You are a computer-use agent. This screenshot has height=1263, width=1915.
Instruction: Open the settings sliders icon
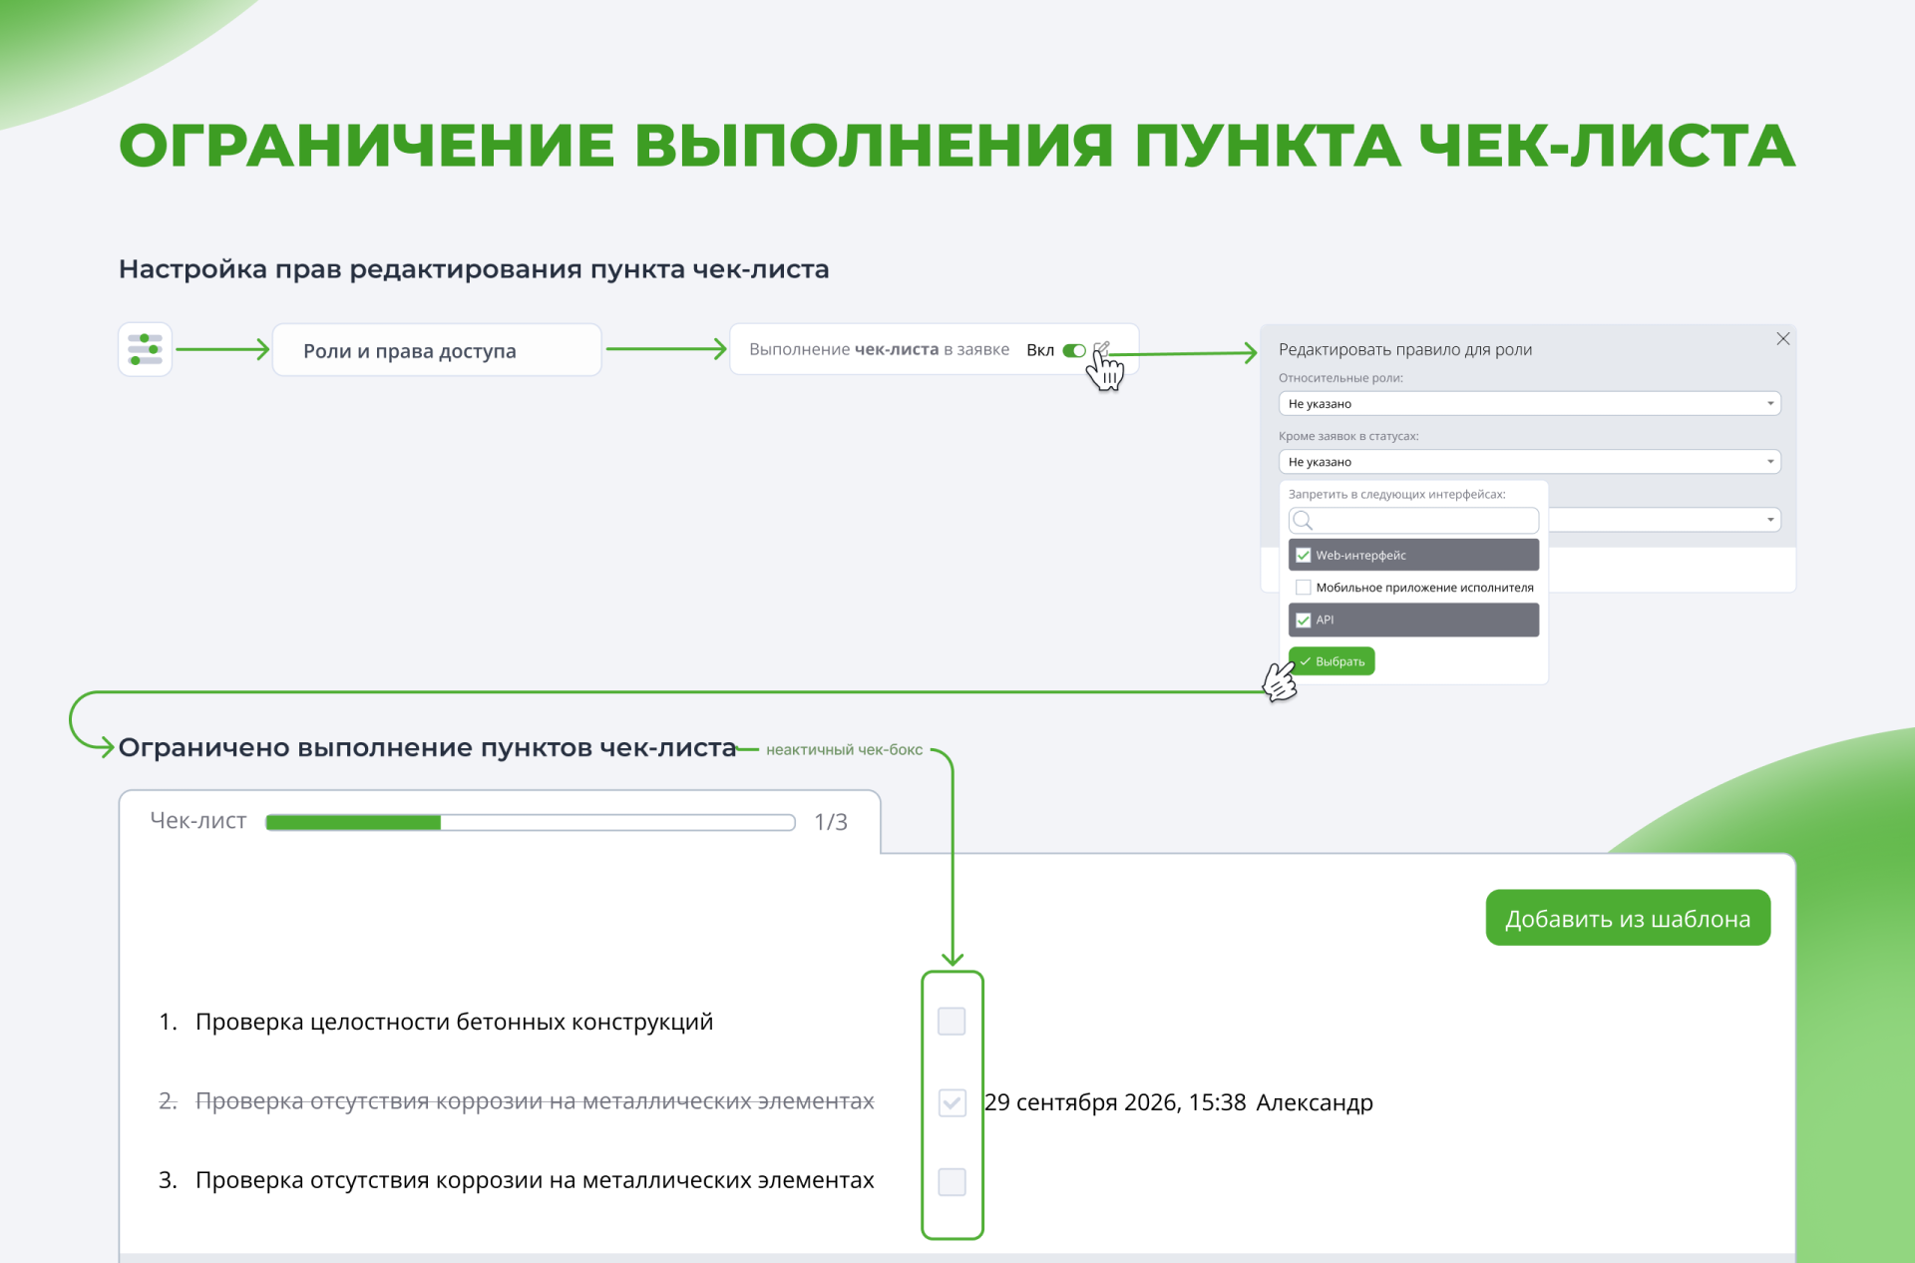pos(146,349)
